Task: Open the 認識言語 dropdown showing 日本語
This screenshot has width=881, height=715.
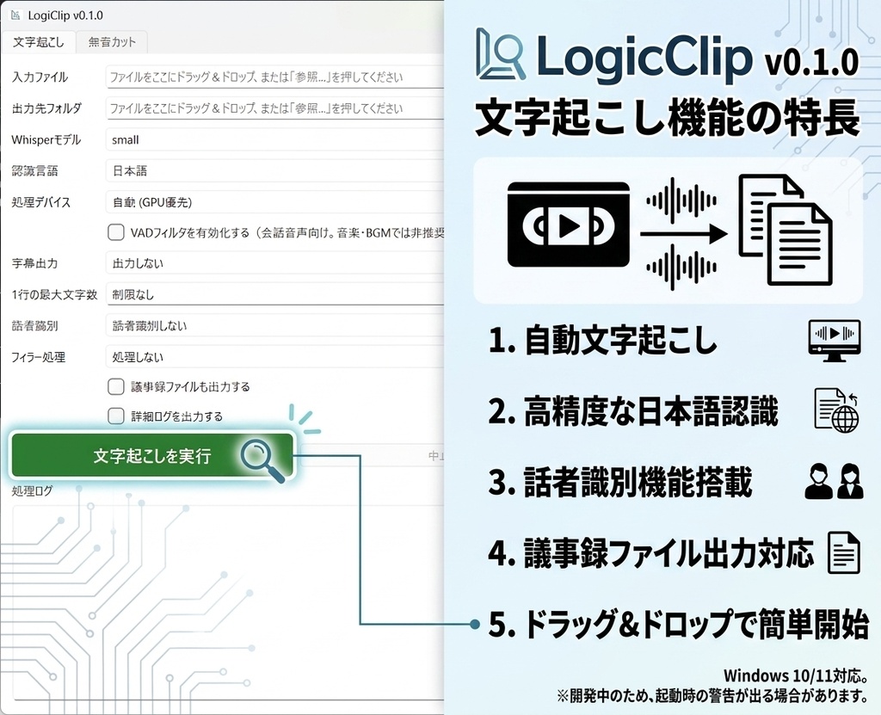Action: [x=274, y=171]
